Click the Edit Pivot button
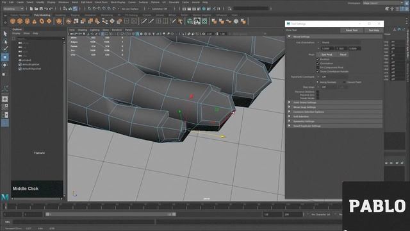Image resolution: width=410 pixels, height=231 pixels. click(327, 55)
